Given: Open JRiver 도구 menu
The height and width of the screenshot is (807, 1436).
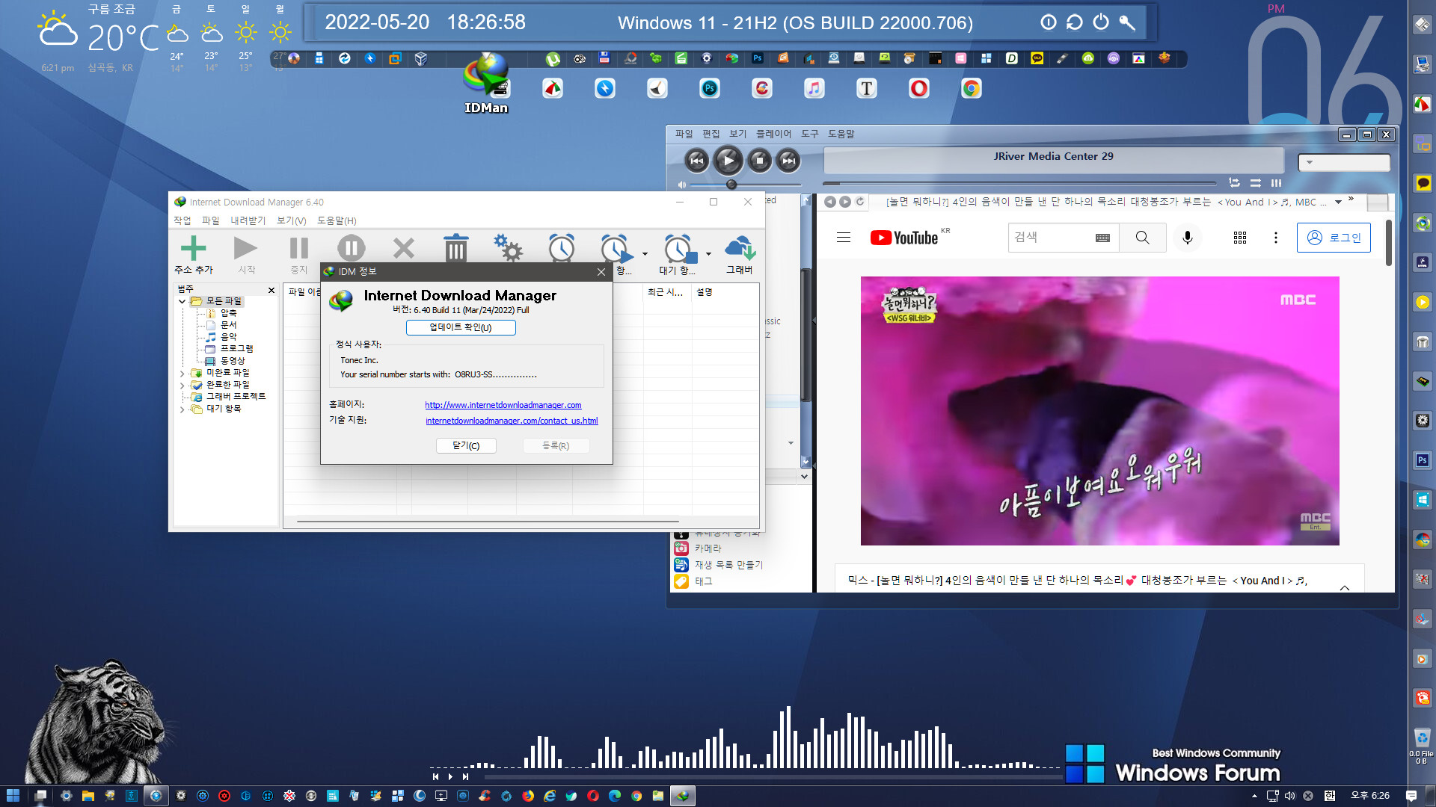Looking at the screenshot, I should coord(810,134).
